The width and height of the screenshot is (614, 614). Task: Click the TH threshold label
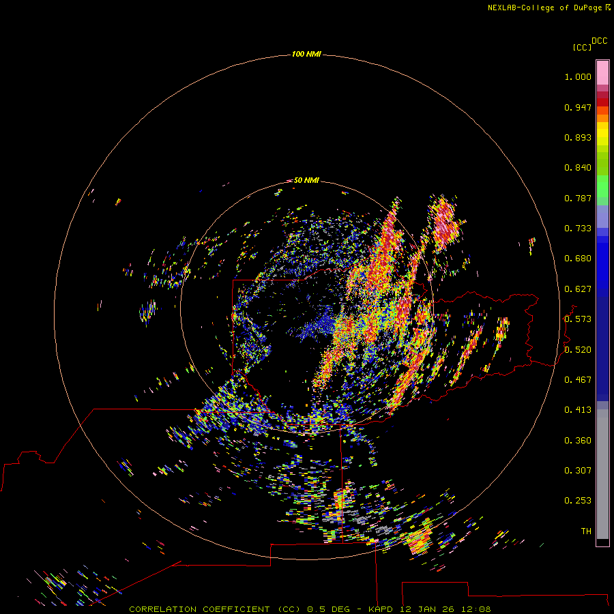[x=586, y=531]
